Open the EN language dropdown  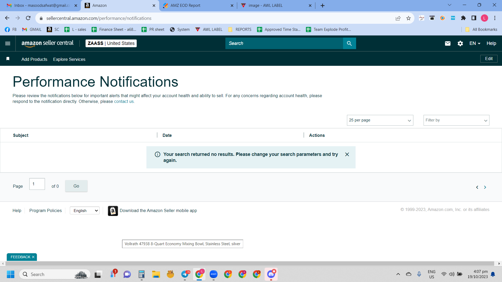(x=475, y=43)
